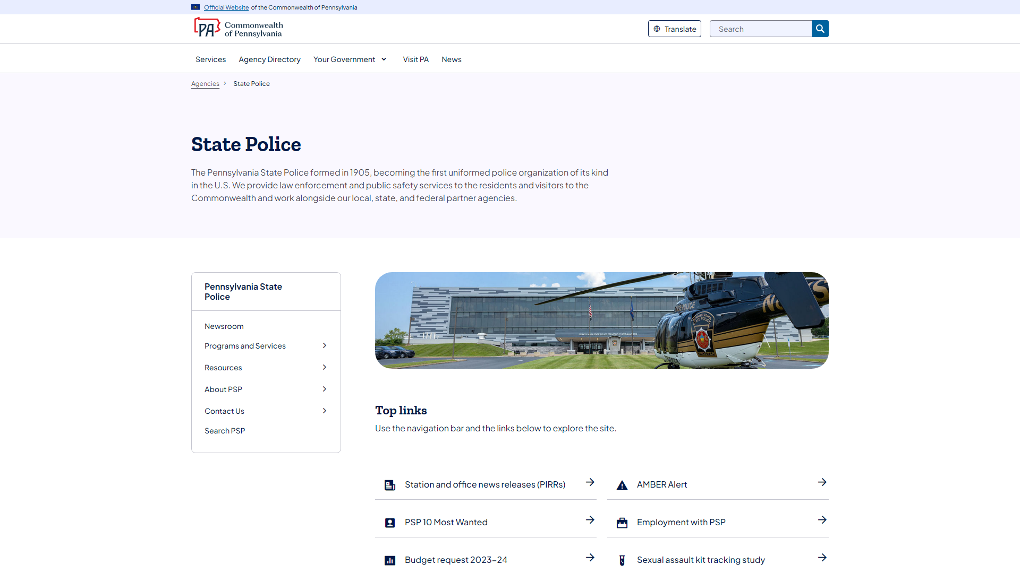Expand the Resources submenu chevron

325,368
